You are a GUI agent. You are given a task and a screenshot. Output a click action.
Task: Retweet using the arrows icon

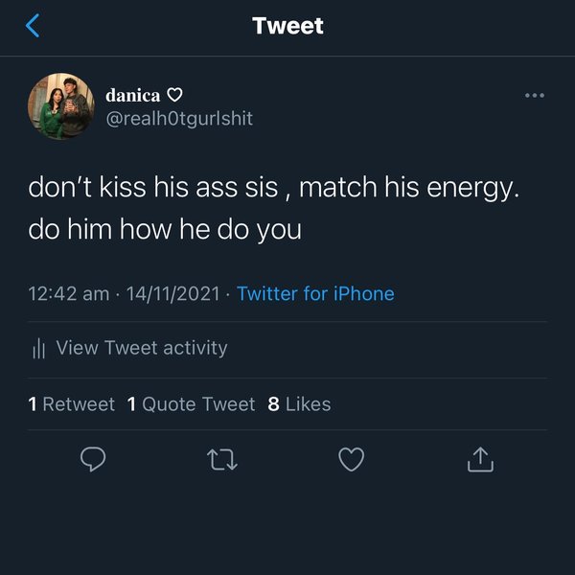(x=222, y=461)
